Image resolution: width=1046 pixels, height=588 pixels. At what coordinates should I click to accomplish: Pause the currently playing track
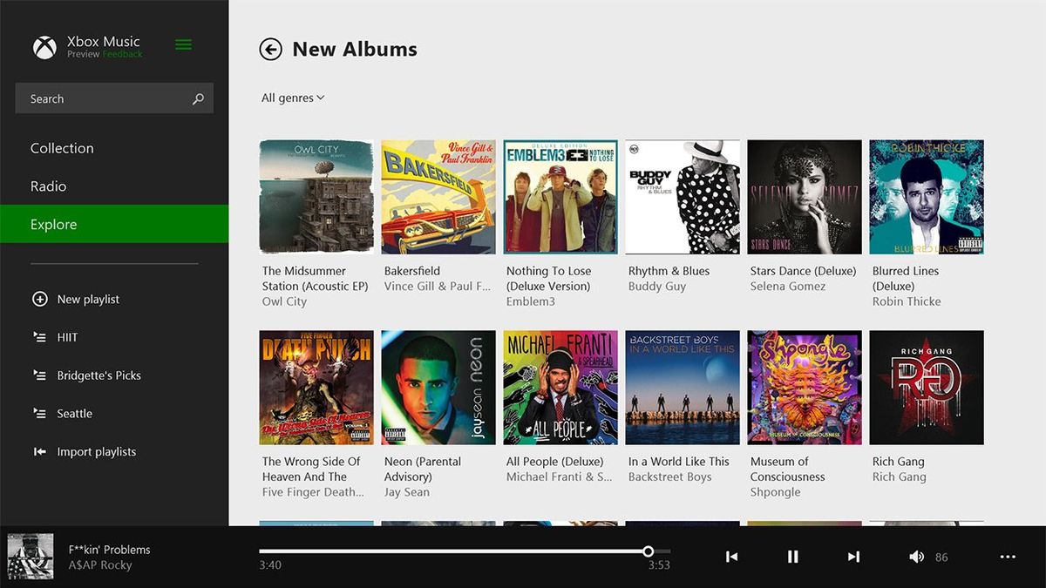(793, 556)
